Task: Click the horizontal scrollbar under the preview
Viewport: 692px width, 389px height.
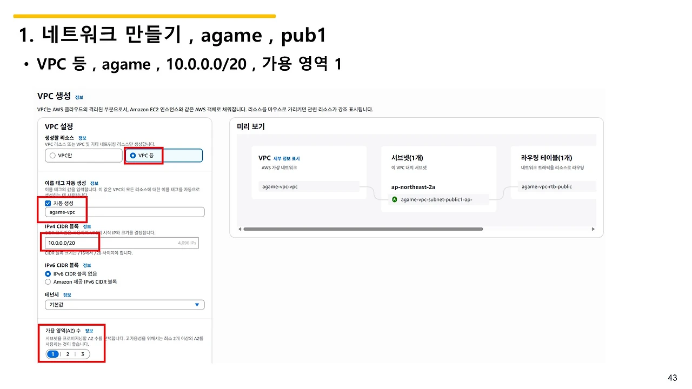Action: [x=362, y=229]
